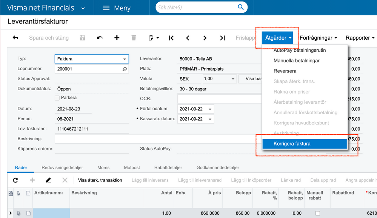Click the search magnifier in Sök field
The height and width of the screenshot is (218, 377).
click(240, 7)
